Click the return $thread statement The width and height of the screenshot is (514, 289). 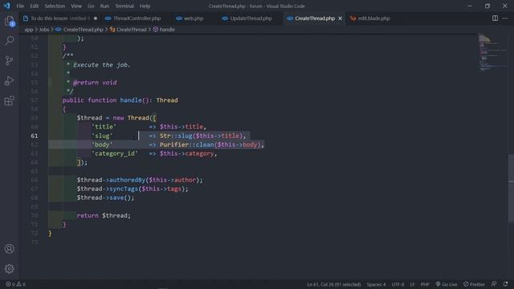(x=104, y=215)
